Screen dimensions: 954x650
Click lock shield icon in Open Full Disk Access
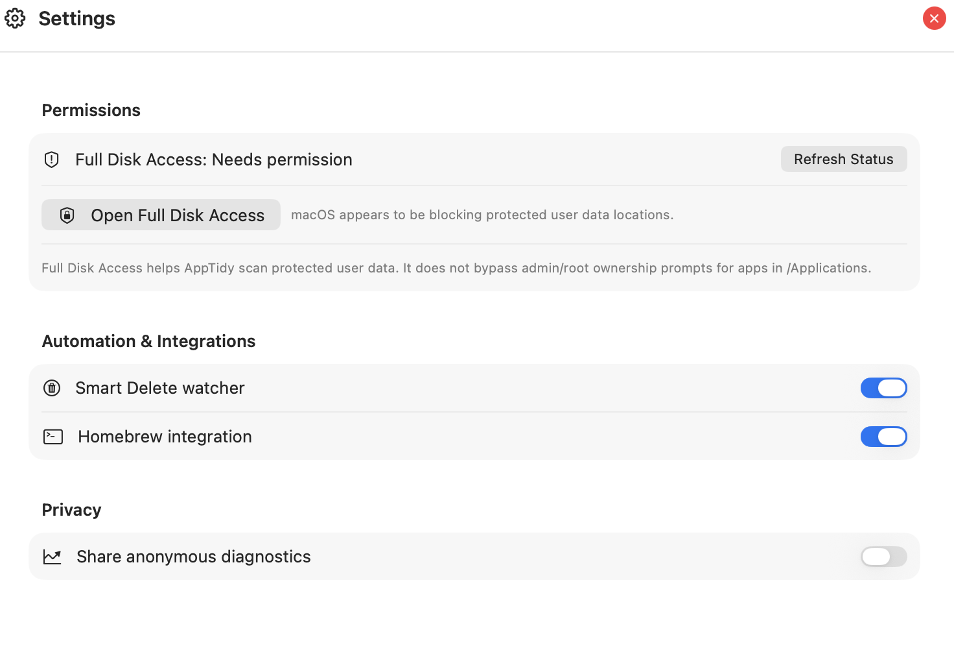[67, 215]
